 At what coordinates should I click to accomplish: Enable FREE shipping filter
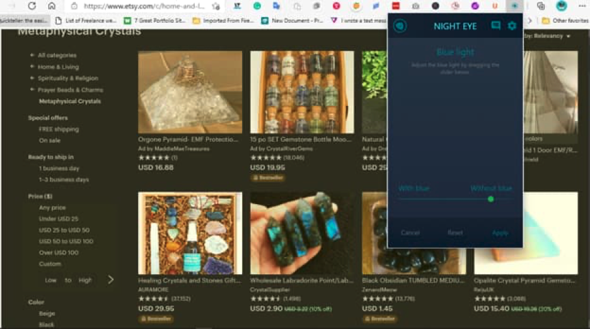coord(59,129)
